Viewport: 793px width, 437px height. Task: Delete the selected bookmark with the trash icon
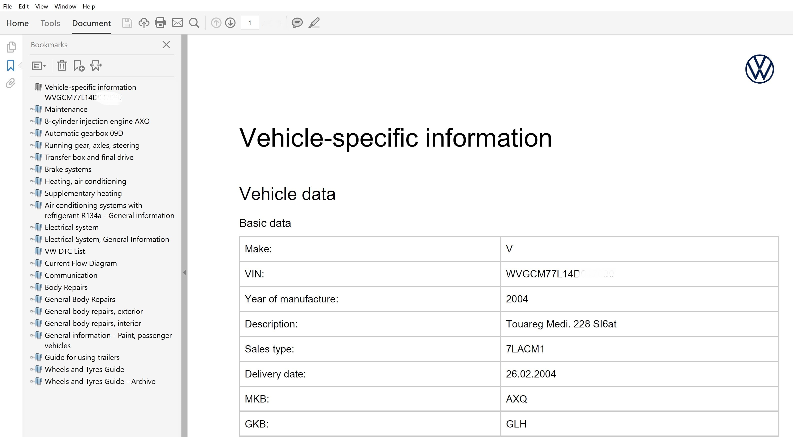click(x=62, y=66)
